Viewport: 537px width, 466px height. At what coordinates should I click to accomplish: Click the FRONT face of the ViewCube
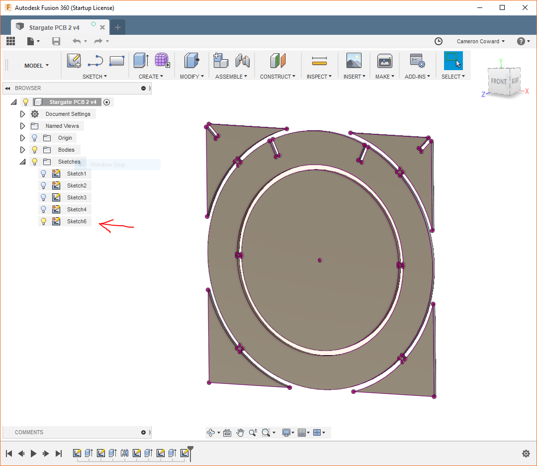coord(499,82)
